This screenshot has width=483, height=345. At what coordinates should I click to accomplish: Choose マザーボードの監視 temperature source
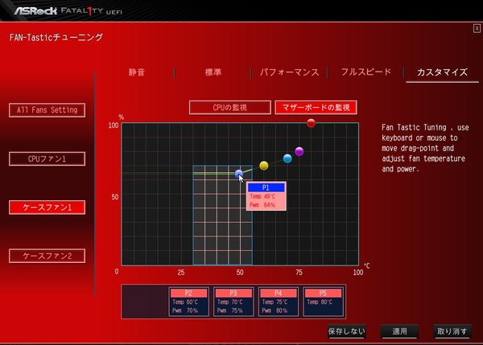pos(316,108)
